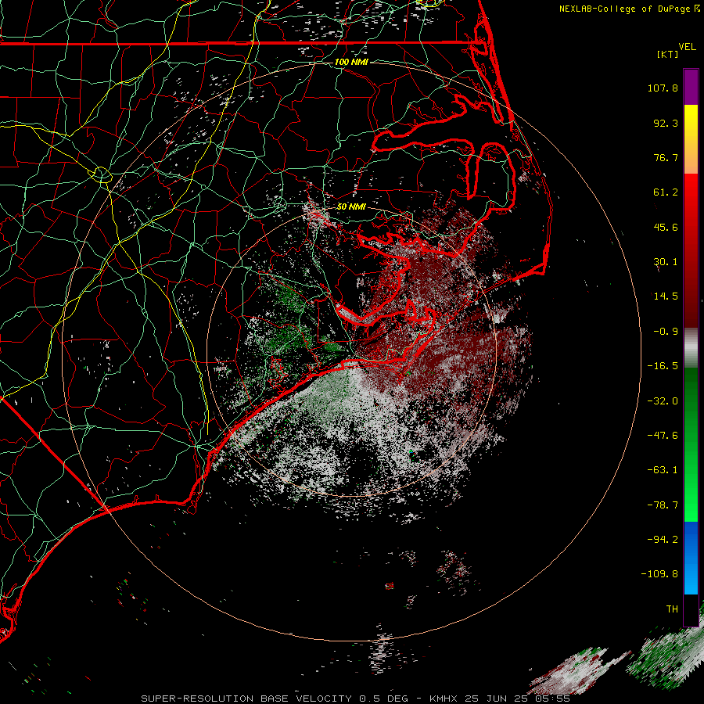Image resolution: width=704 pixels, height=704 pixels.
Task: Click the 61.2 legend value
Action: [x=666, y=192]
